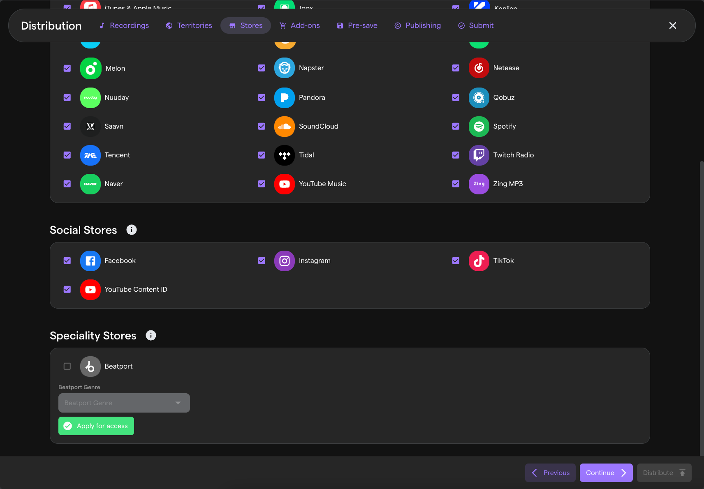Click the TikTok icon
The height and width of the screenshot is (489, 704).
coord(479,261)
